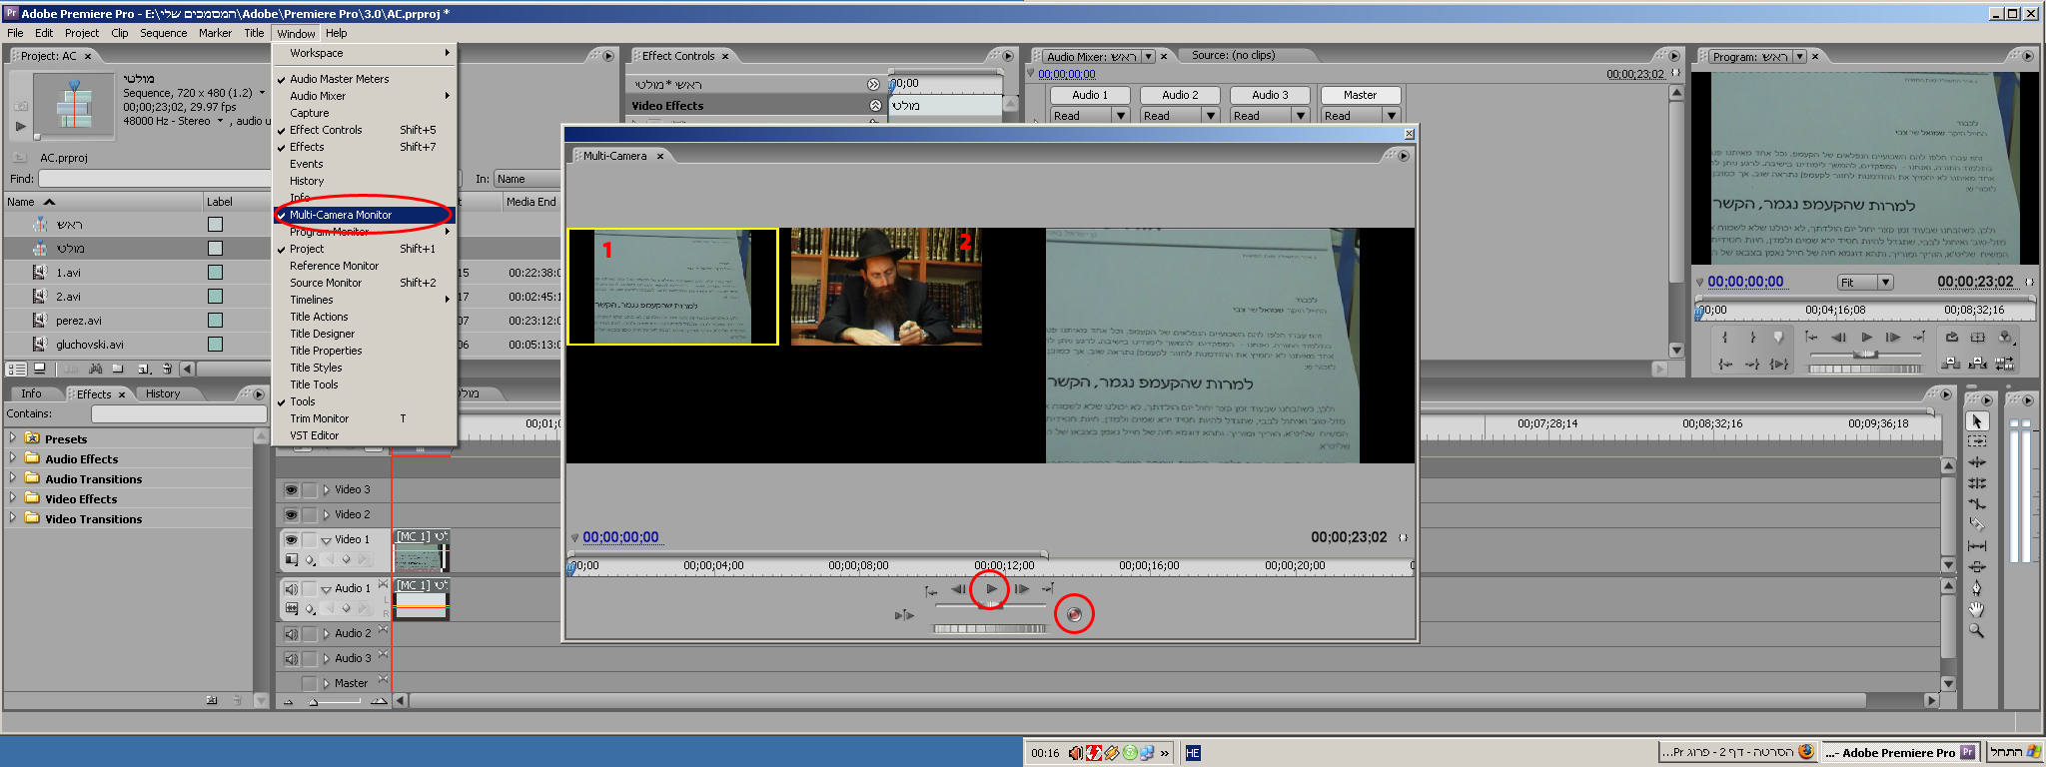Viewport: 2046px width, 767px height.
Task: Click the Multi-Camera record button
Action: pyautogui.click(x=1074, y=614)
